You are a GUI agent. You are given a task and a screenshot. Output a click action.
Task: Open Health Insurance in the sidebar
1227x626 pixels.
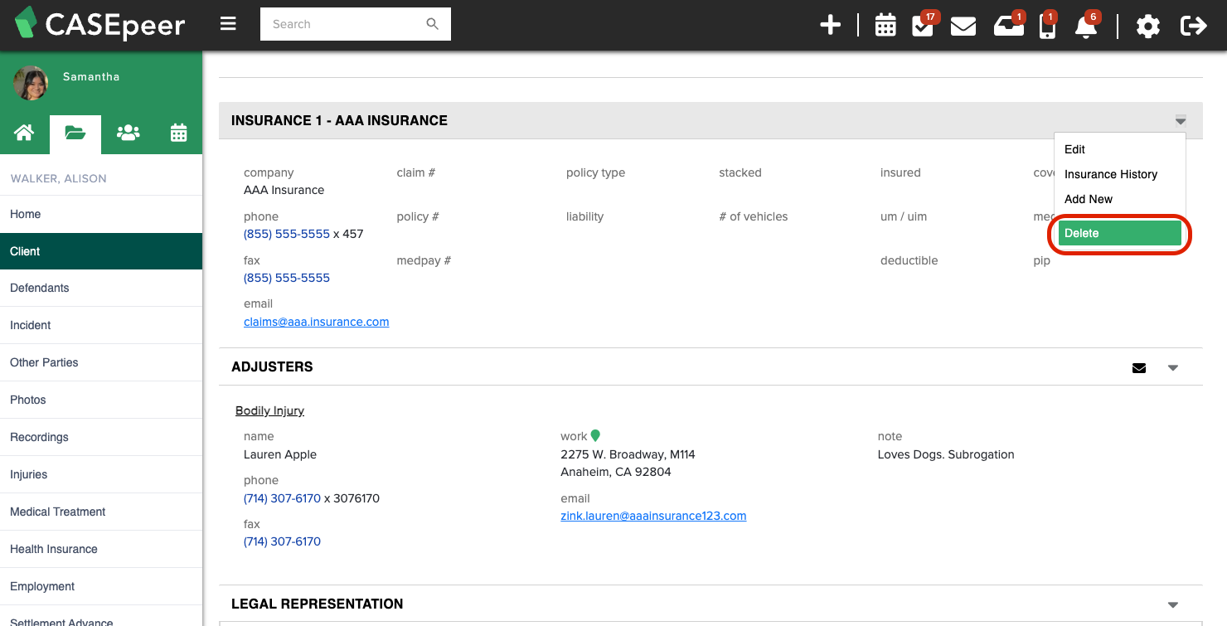pos(101,549)
